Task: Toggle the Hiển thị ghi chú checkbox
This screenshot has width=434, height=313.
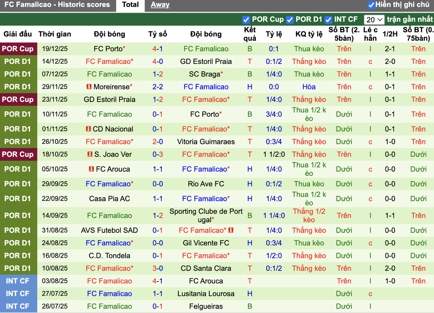Action: tap(371, 5)
